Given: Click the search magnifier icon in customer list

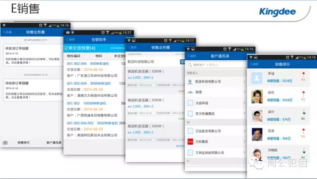Looking at the screenshot, I should 190,65.
